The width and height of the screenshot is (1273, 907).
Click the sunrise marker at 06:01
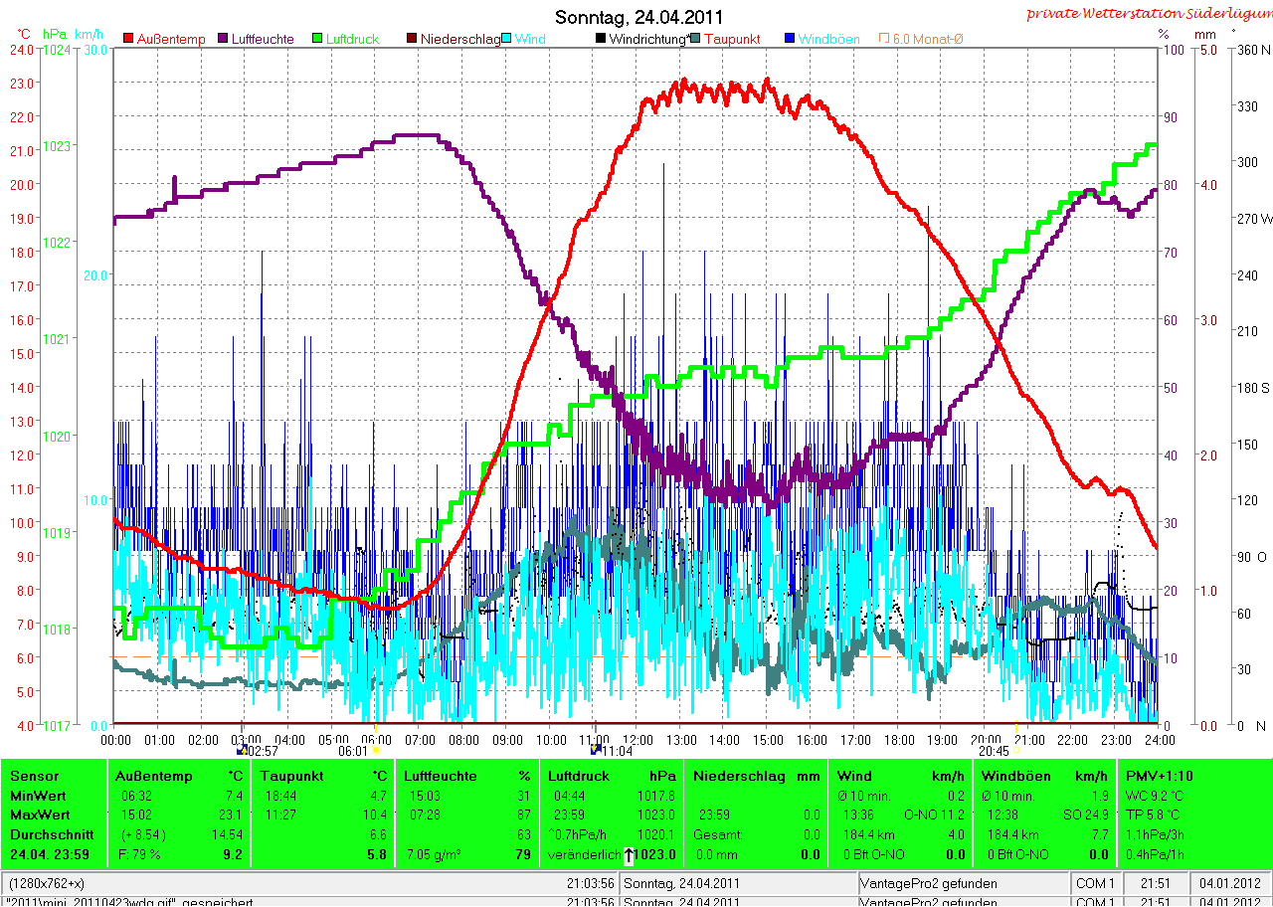[376, 752]
